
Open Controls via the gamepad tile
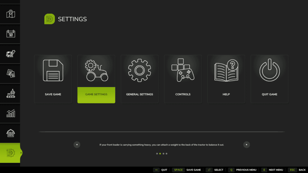tap(183, 79)
